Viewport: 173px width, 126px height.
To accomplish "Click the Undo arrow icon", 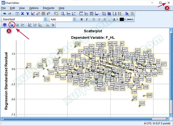I will click(5, 13).
